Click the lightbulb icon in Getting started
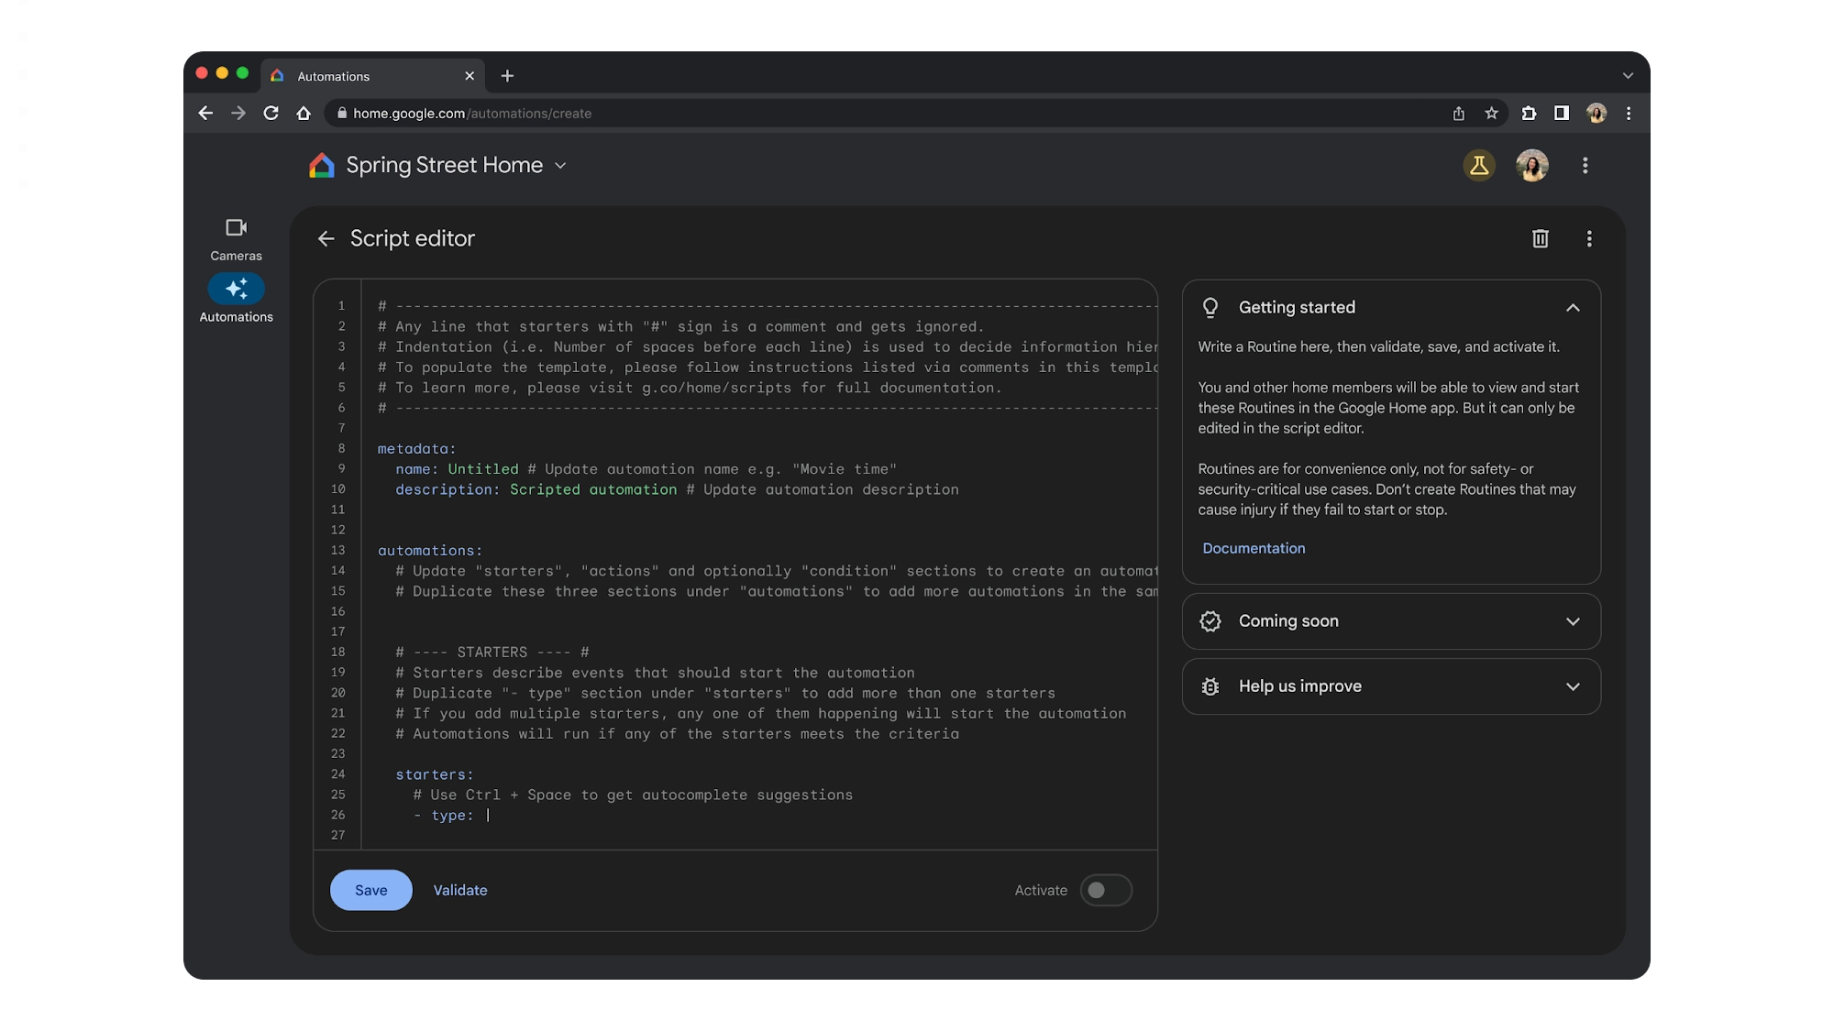 pyautogui.click(x=1210, y=308)
